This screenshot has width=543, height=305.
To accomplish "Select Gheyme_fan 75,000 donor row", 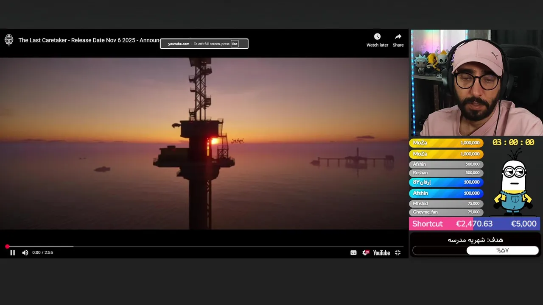I will tap(446, 212).
